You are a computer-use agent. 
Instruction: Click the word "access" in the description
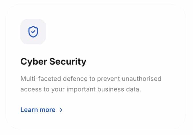click(x=30, y=89)
